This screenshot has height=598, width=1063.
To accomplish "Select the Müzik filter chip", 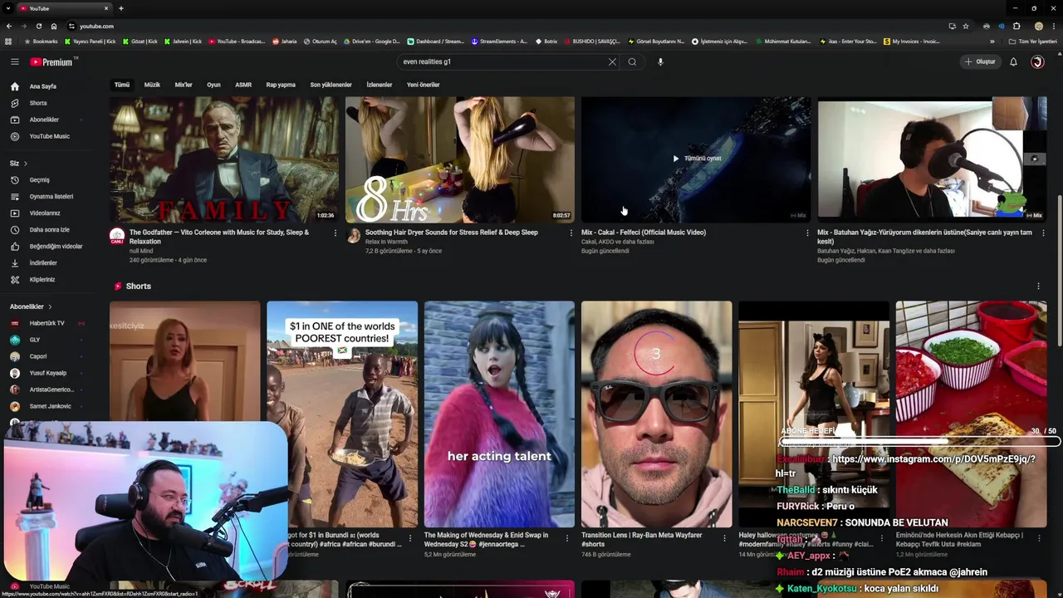I will pos(152,85).
